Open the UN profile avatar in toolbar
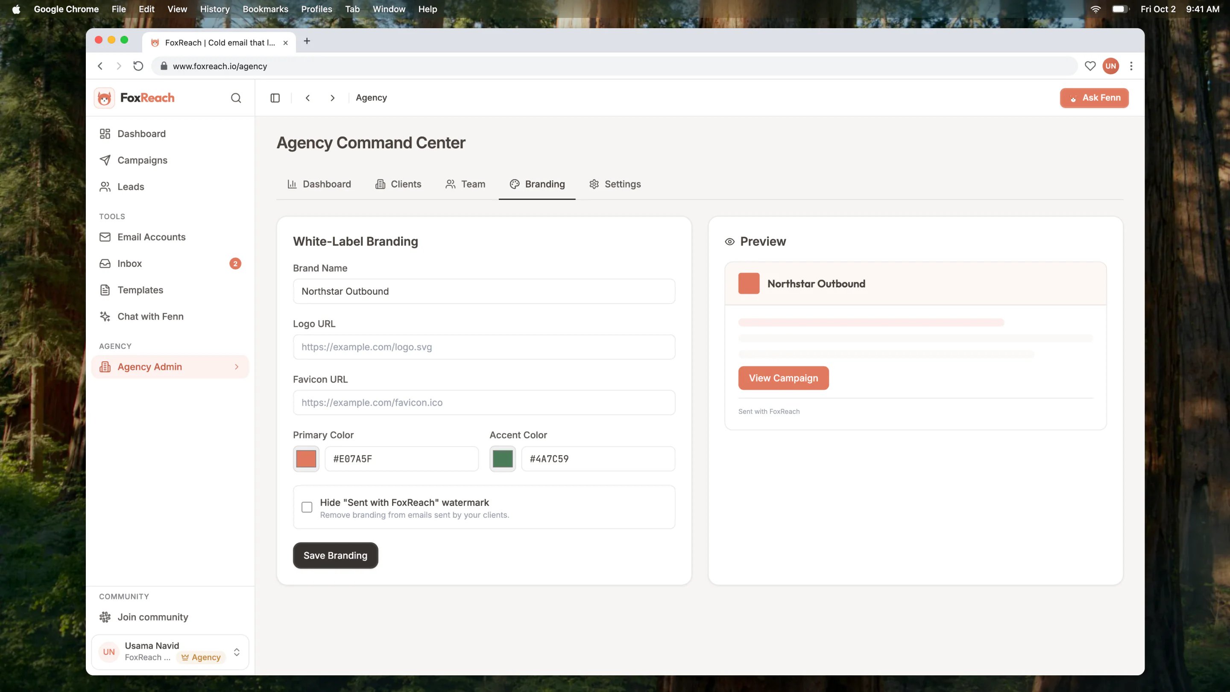Screen dimensions: 1230x692 pos(1111,66)
